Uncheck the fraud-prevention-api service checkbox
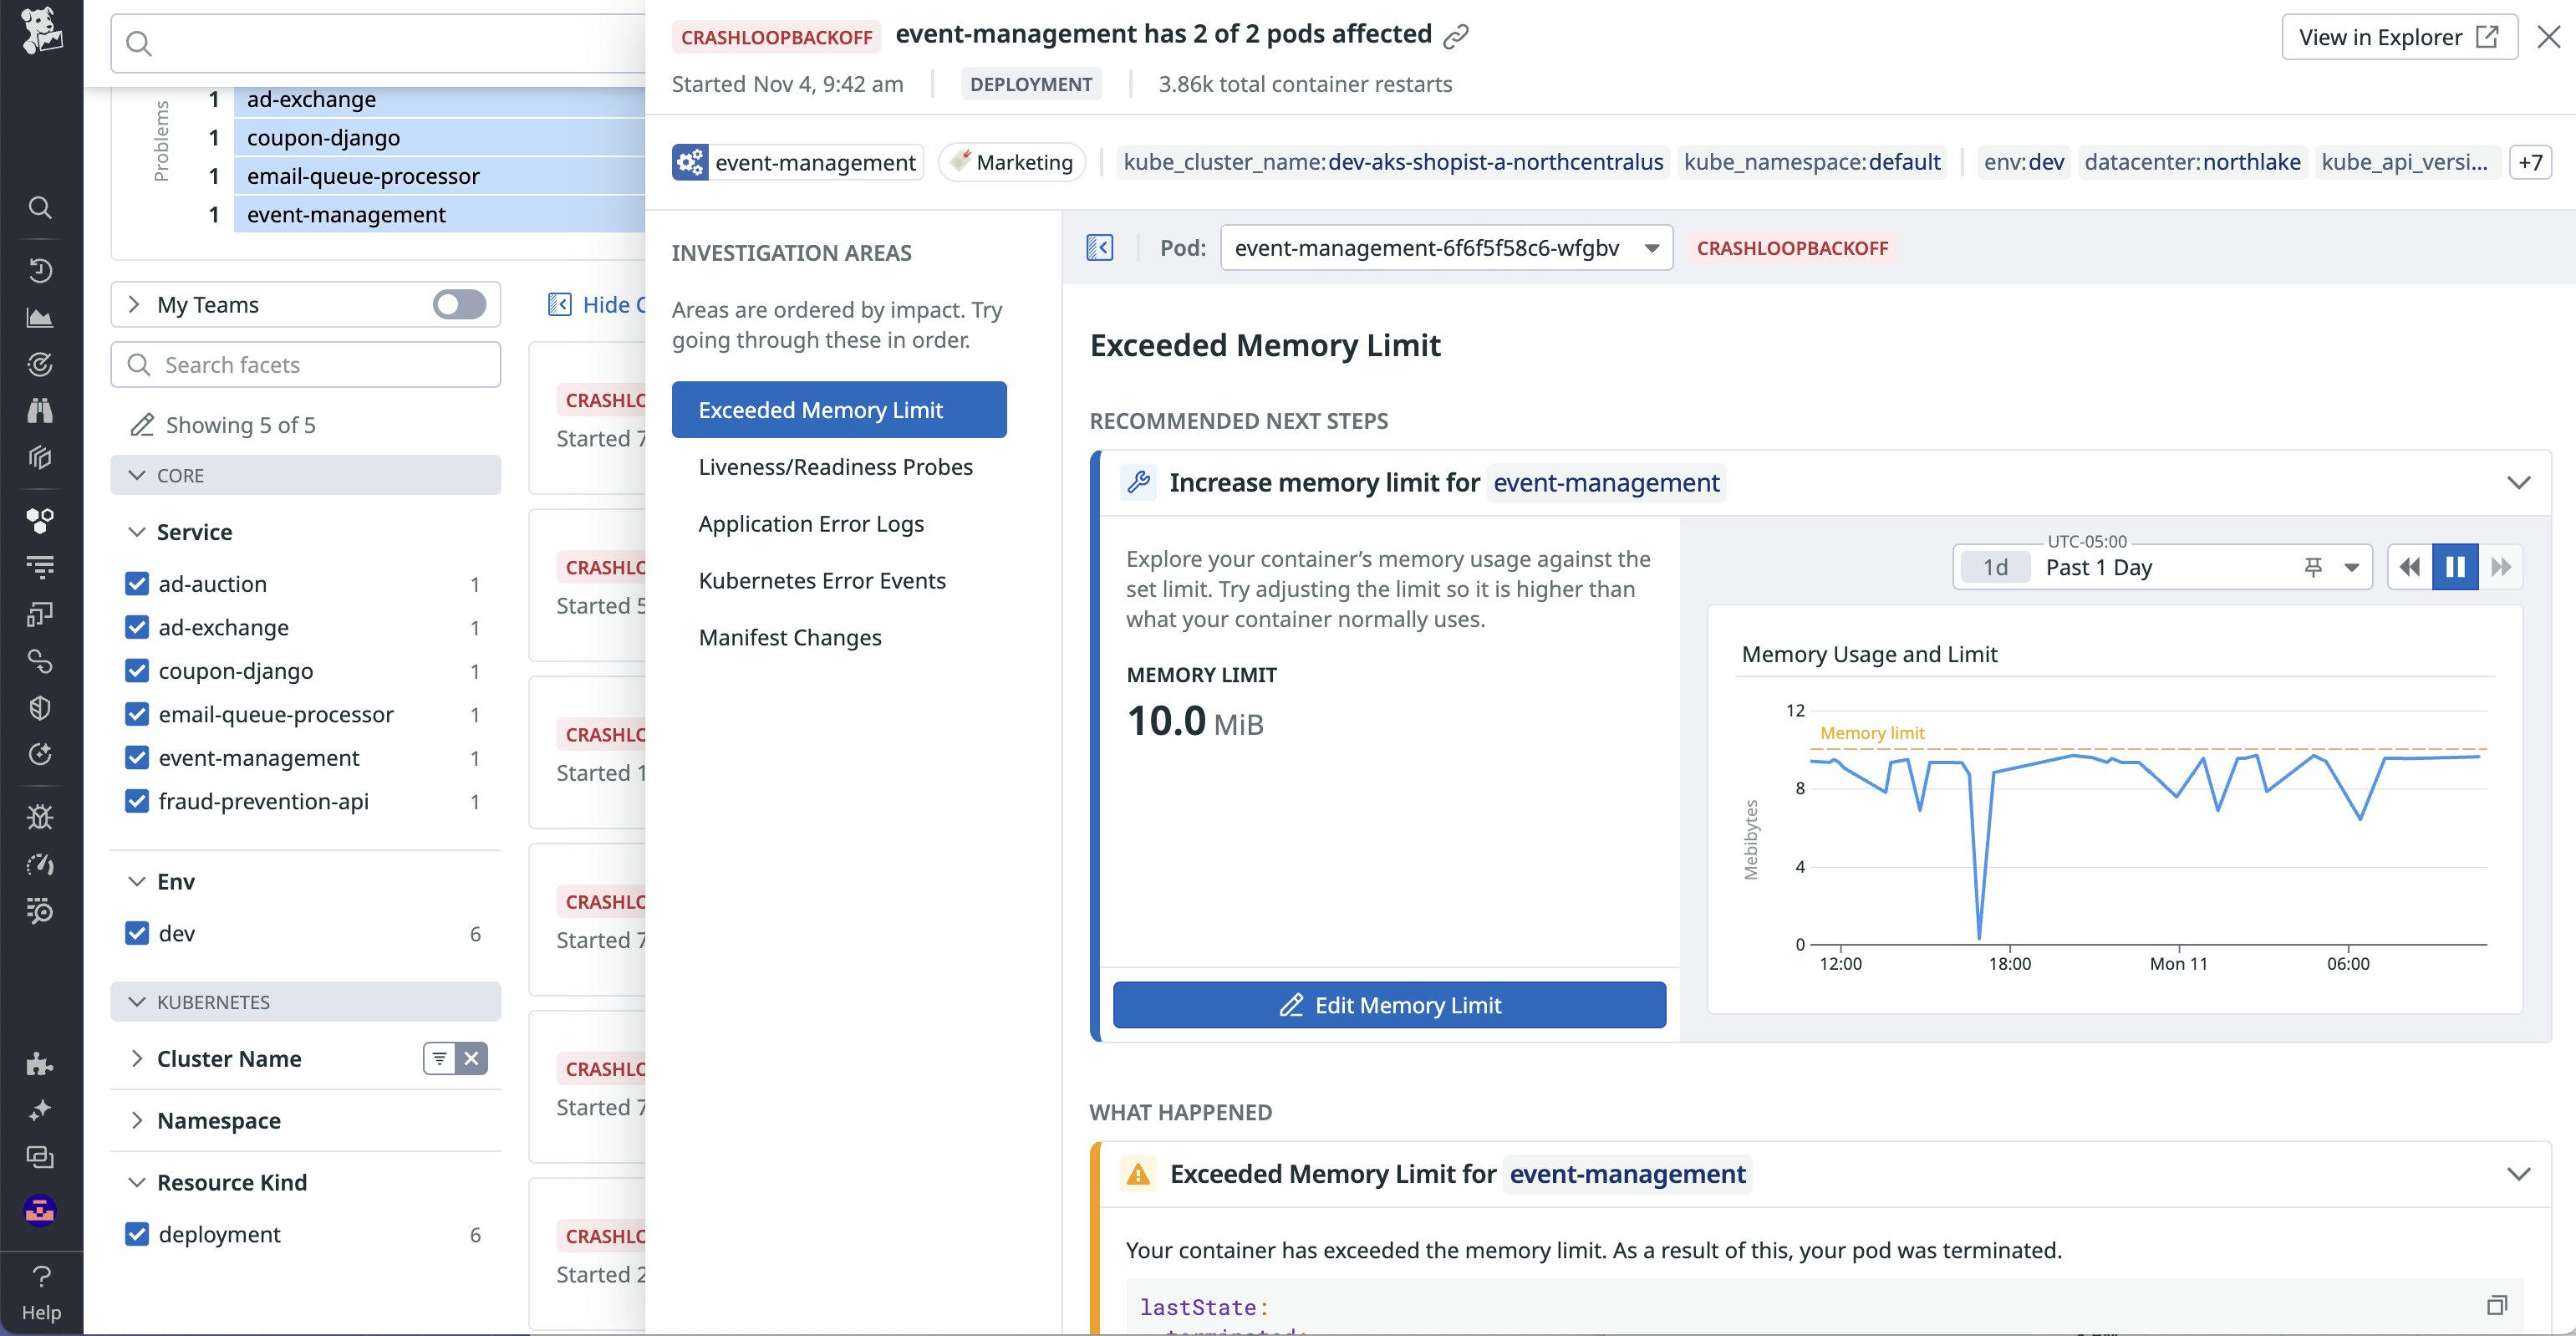Viewport: 2576px width, 1336px height. click(x=137, y=801)
